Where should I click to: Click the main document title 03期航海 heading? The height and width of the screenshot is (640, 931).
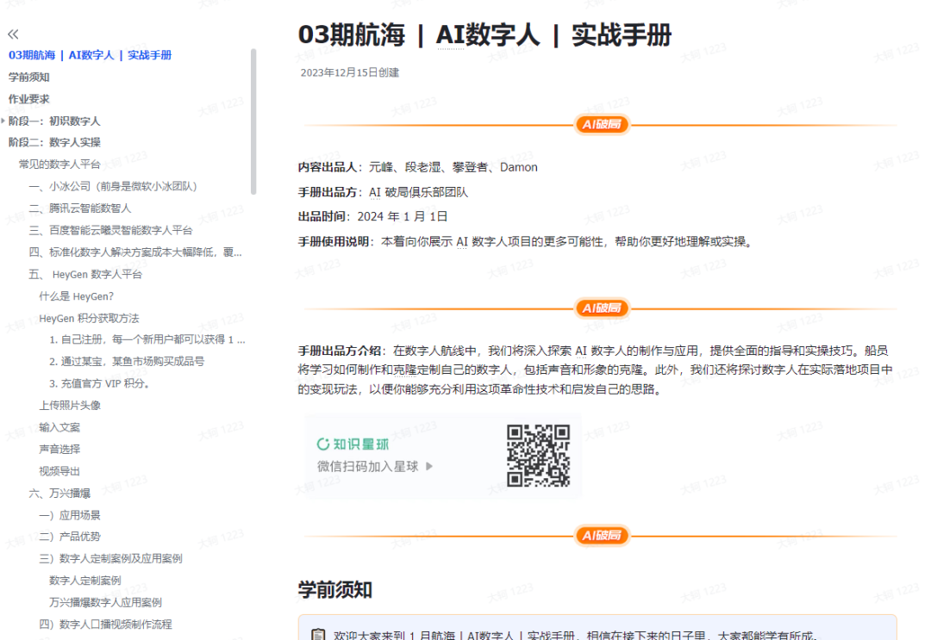484,34
